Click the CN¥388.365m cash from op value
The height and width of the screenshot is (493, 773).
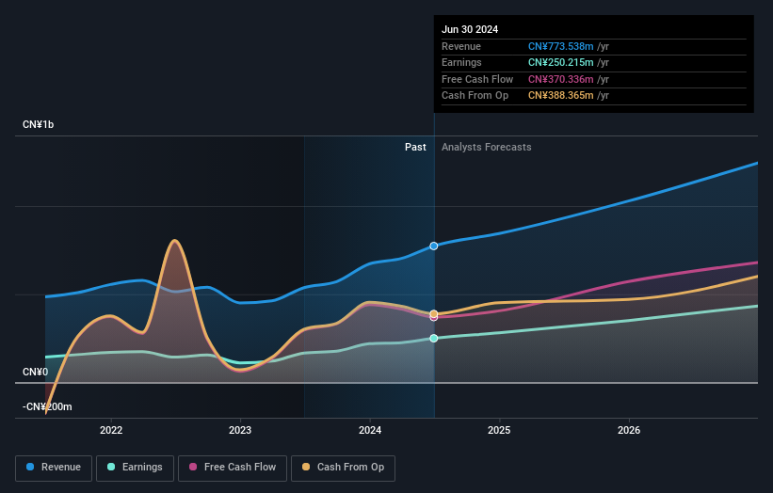(x=560, y=96)
